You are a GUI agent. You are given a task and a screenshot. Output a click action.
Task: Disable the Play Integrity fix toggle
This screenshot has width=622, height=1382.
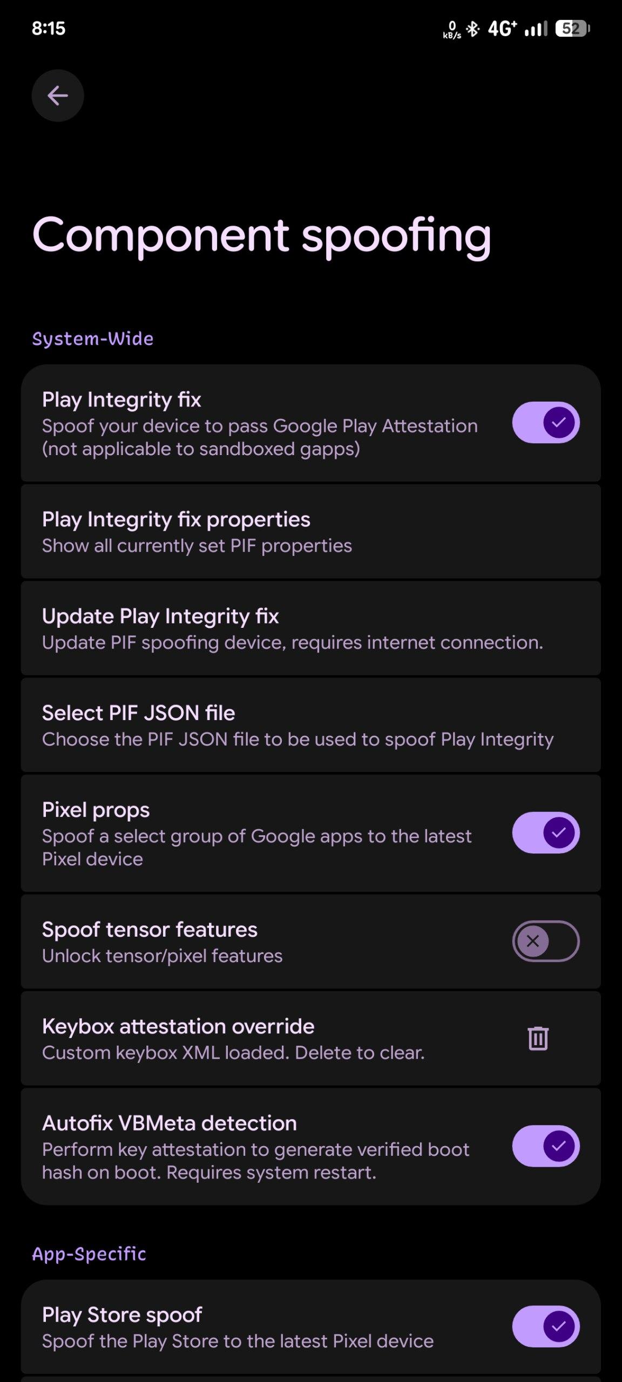pyautogui.click(x=545, y=422)
